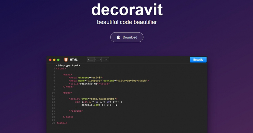Viewport: 253px width, 133px height.
Task: Click the closing '</script>' tag
Action: click(76, 111)
